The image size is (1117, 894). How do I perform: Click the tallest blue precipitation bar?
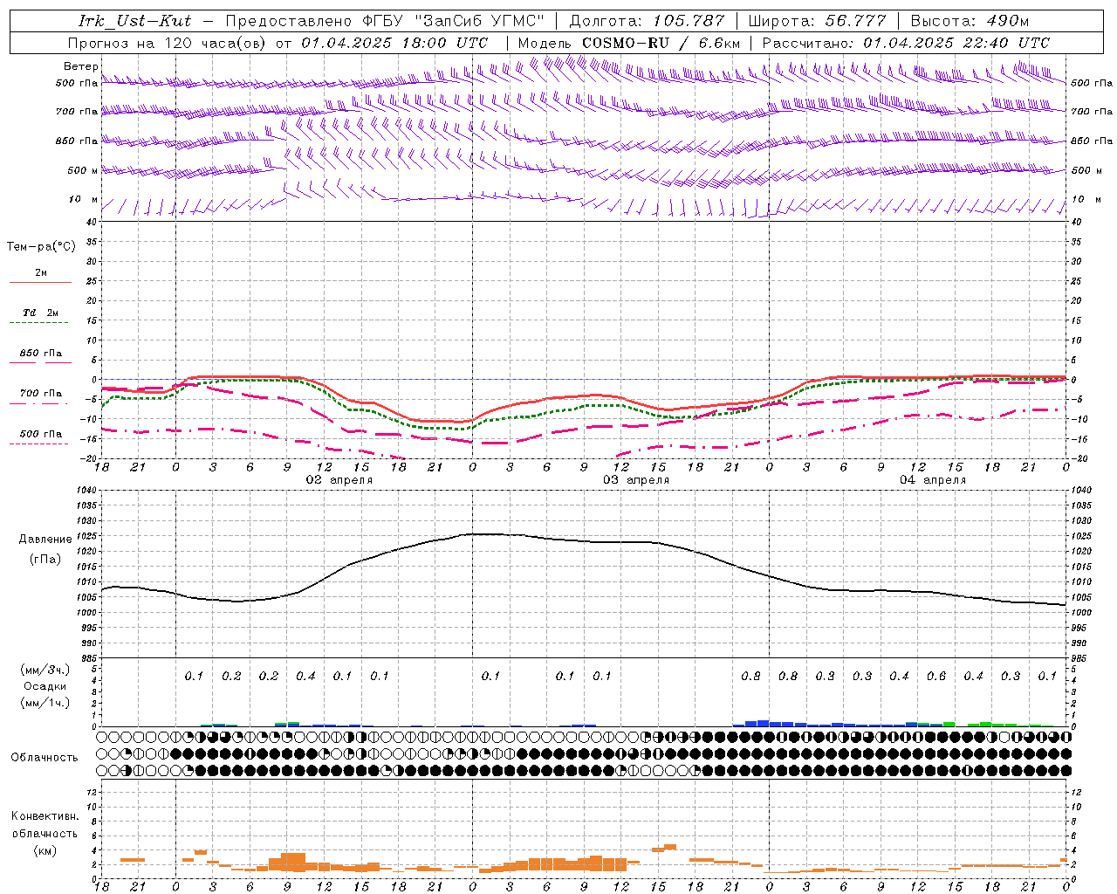pos(763,723)
